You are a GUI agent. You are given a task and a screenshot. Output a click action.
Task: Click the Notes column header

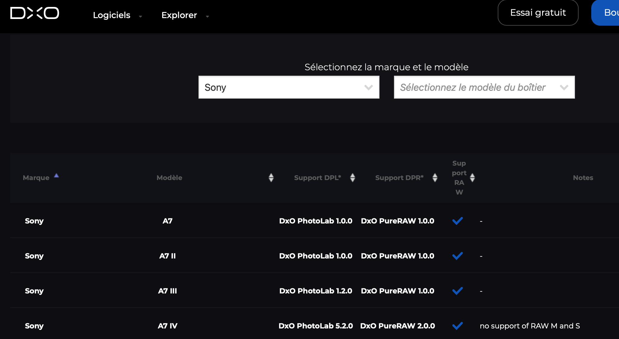(583, 178)
